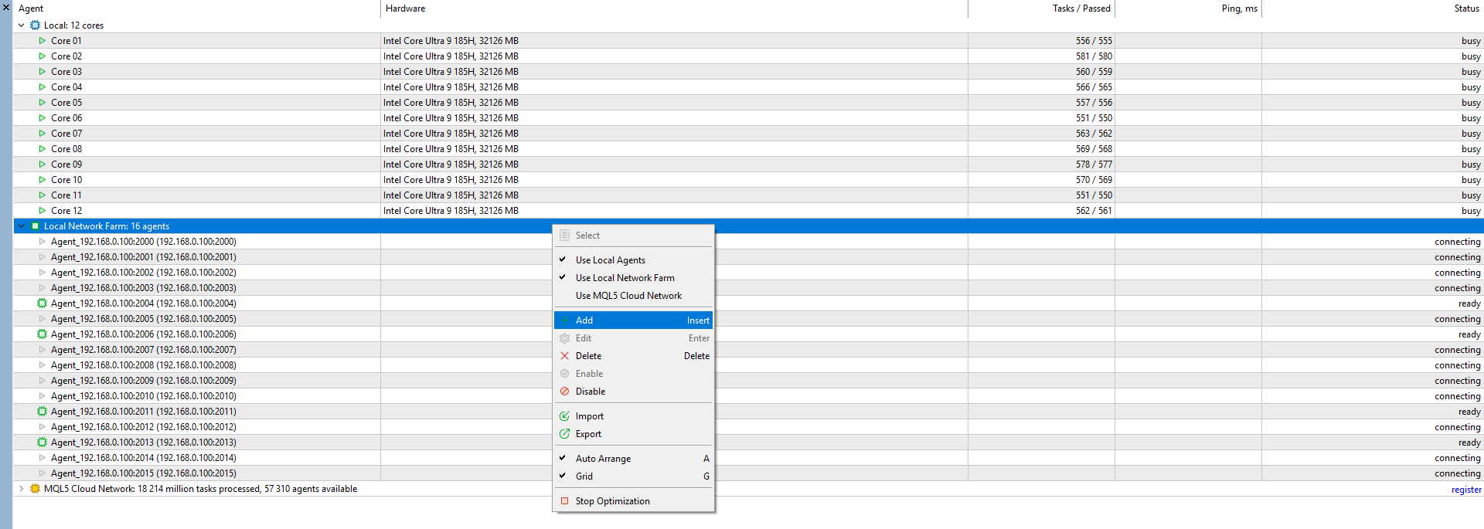
Task: Enable Use MQL5 Cloud Network
Action: [634, 296]
